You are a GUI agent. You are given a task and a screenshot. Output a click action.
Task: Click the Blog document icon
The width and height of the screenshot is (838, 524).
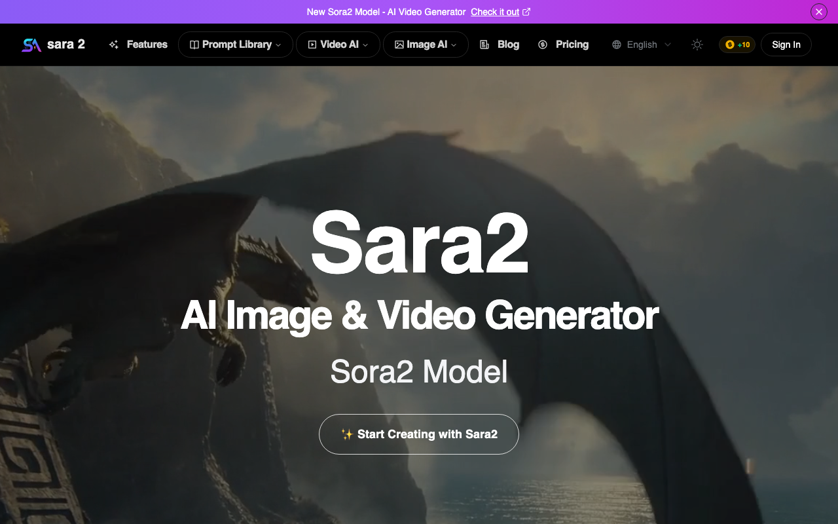(484, 45)
